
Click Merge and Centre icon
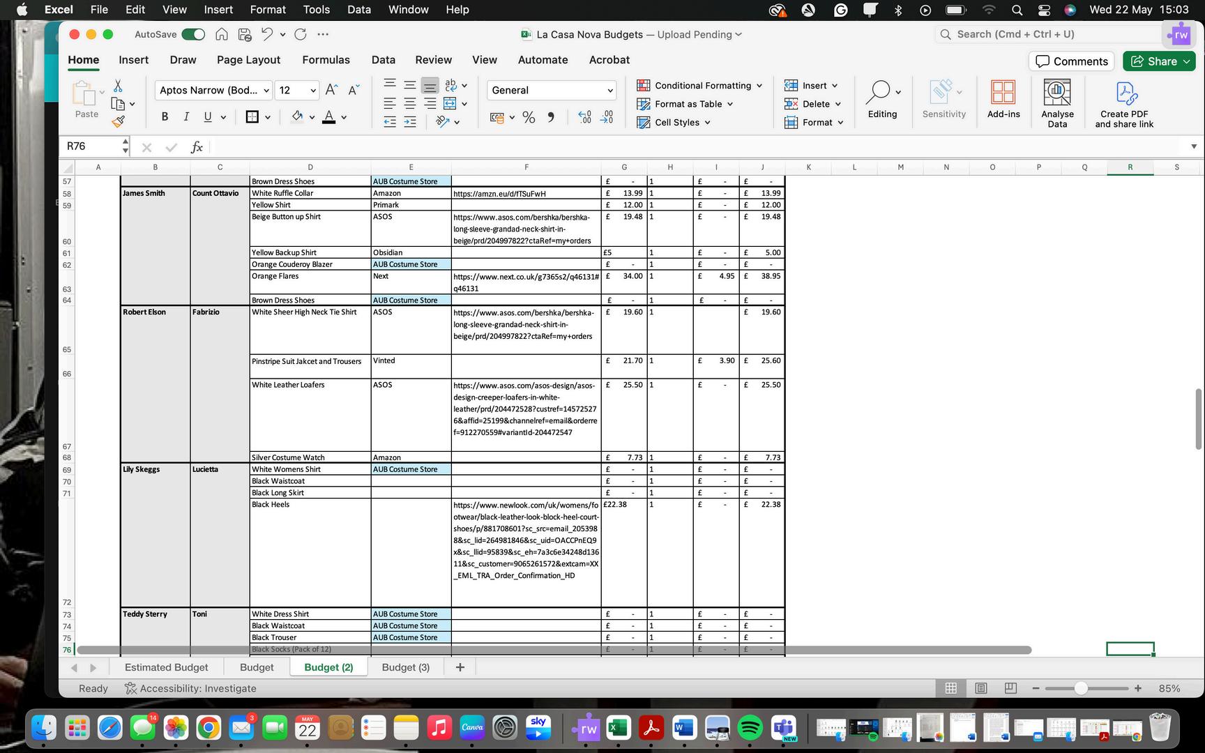tap(450, 104)
